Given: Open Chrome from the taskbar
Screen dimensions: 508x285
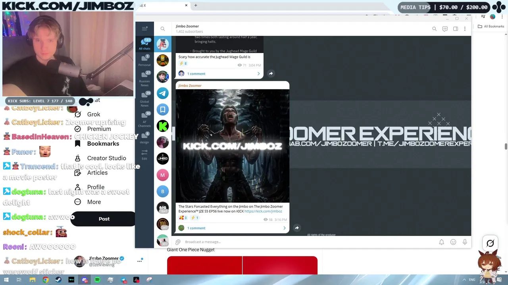Looking at the screenshot, I should [46, 280].
